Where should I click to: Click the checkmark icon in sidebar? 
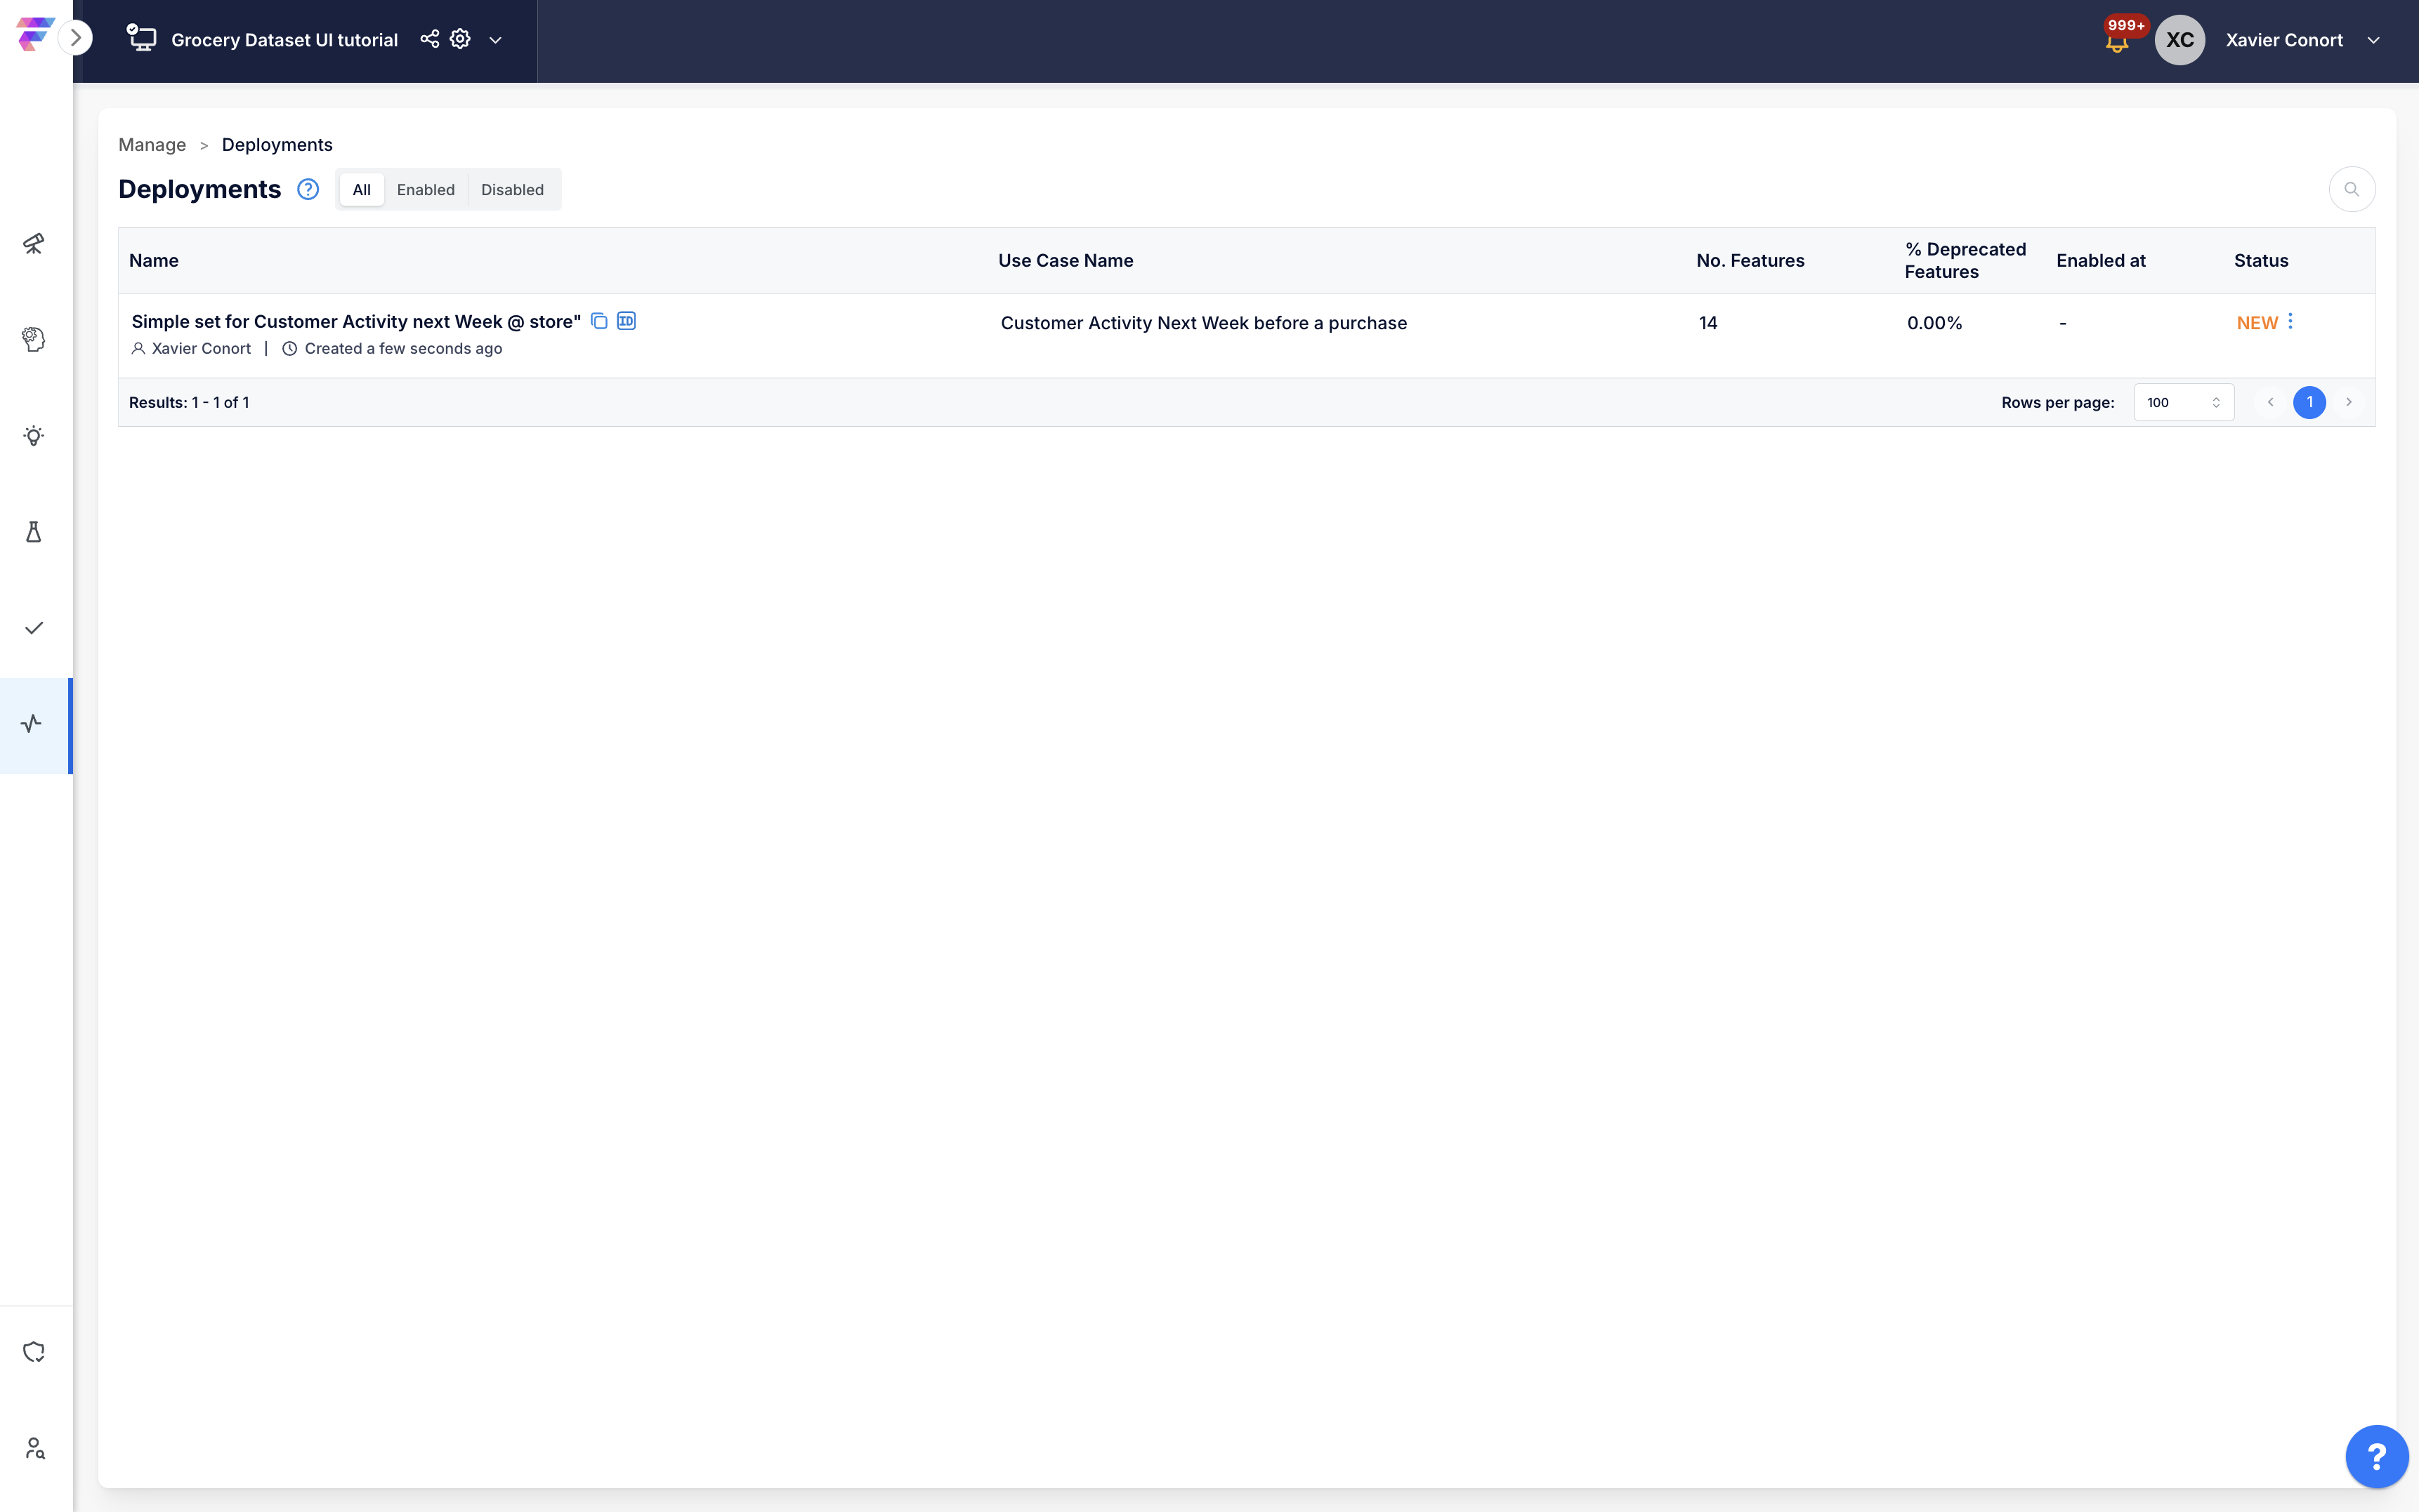click(34, 628)
